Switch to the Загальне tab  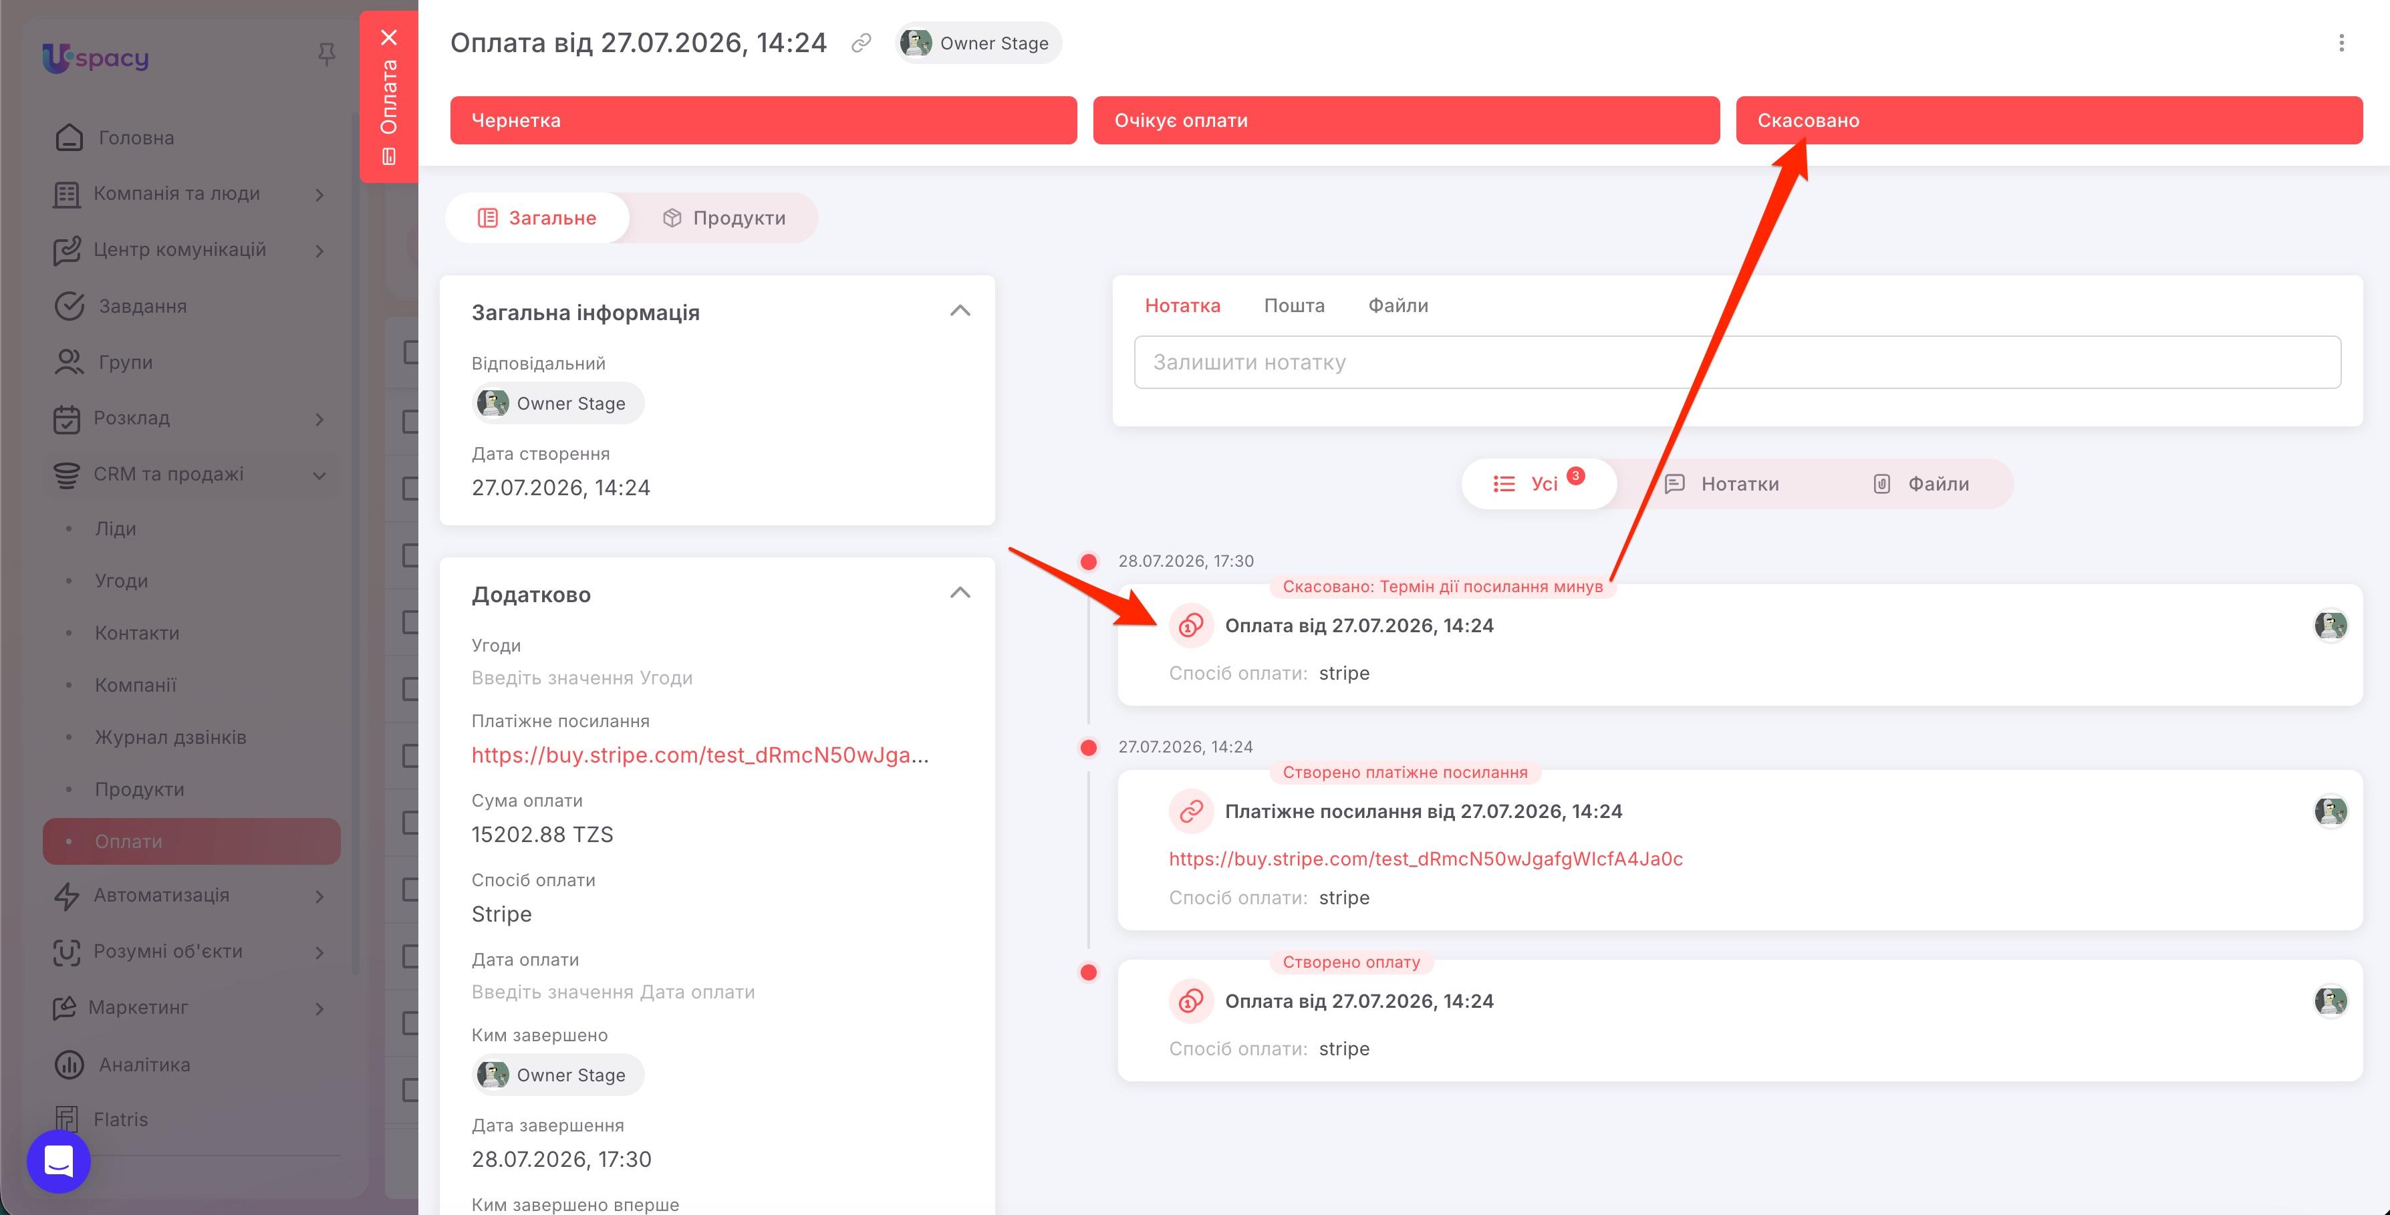pyautogui.click(x=537, y=218)
